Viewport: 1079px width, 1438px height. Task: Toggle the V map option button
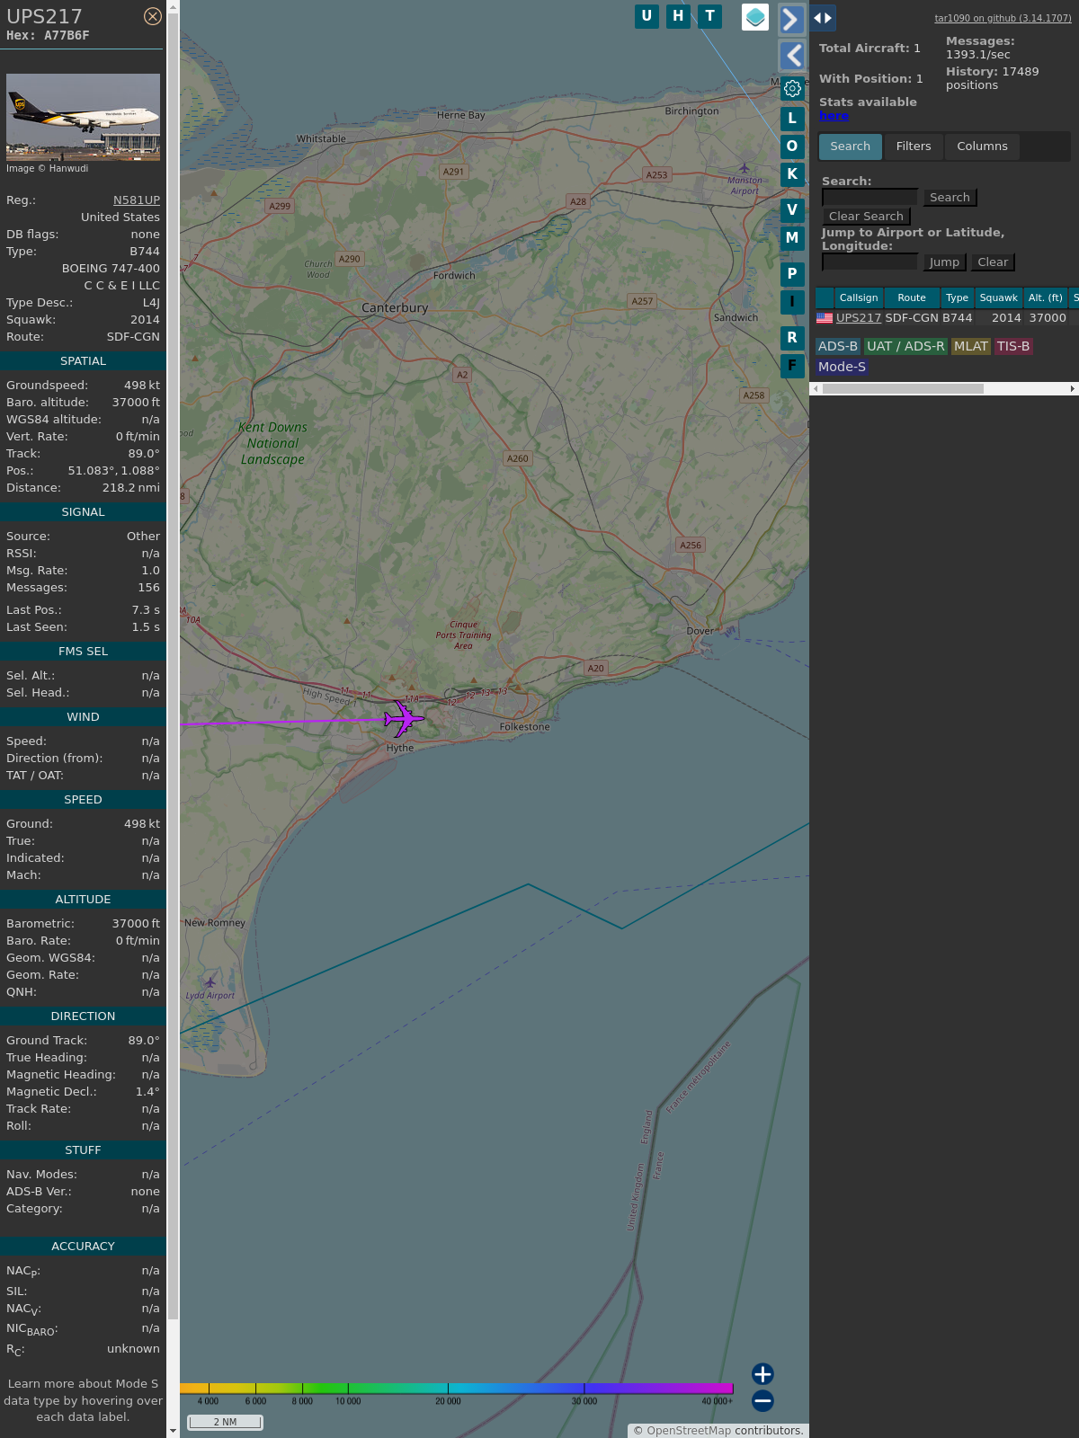(792, 210)
